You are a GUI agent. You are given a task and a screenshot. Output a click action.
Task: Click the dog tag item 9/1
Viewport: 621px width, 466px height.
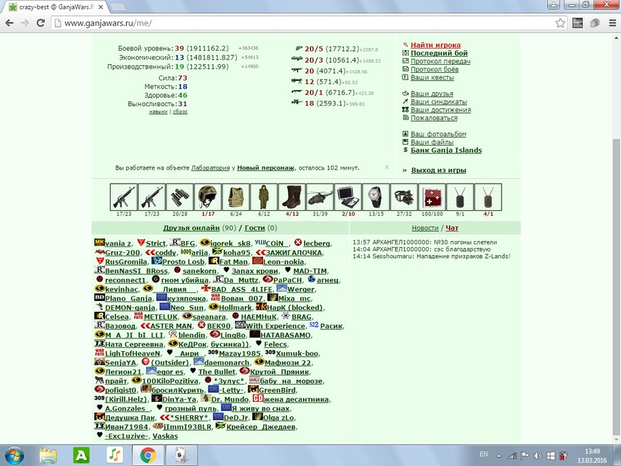(460, 197)
